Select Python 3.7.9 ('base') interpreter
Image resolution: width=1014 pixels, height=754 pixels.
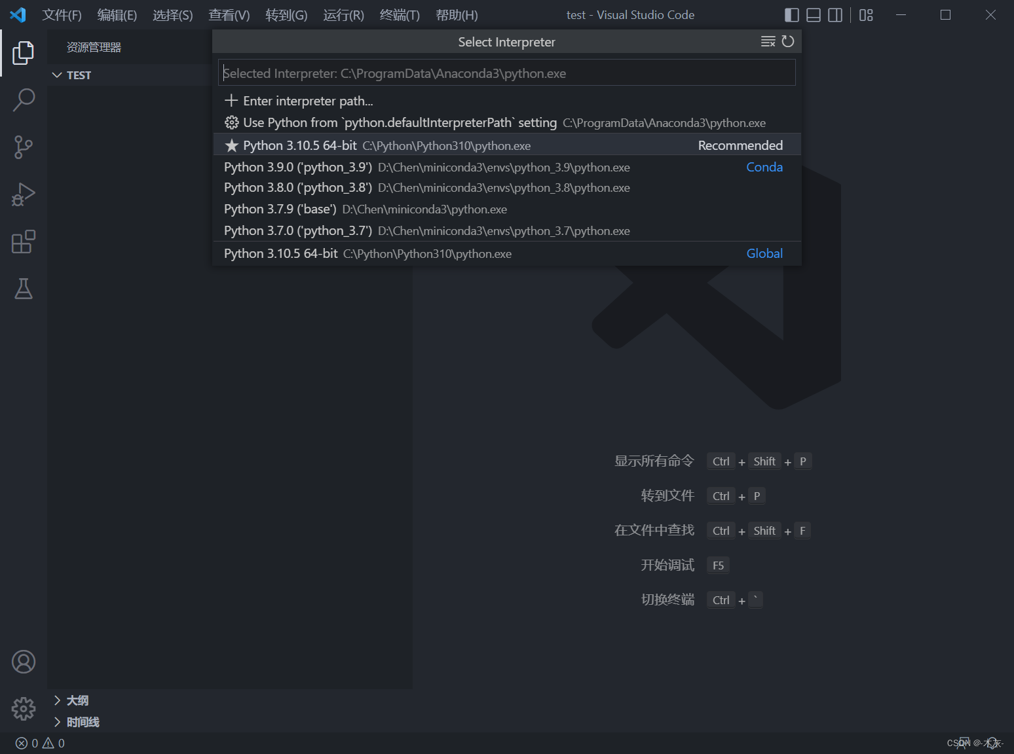click(x=506, y=209)
